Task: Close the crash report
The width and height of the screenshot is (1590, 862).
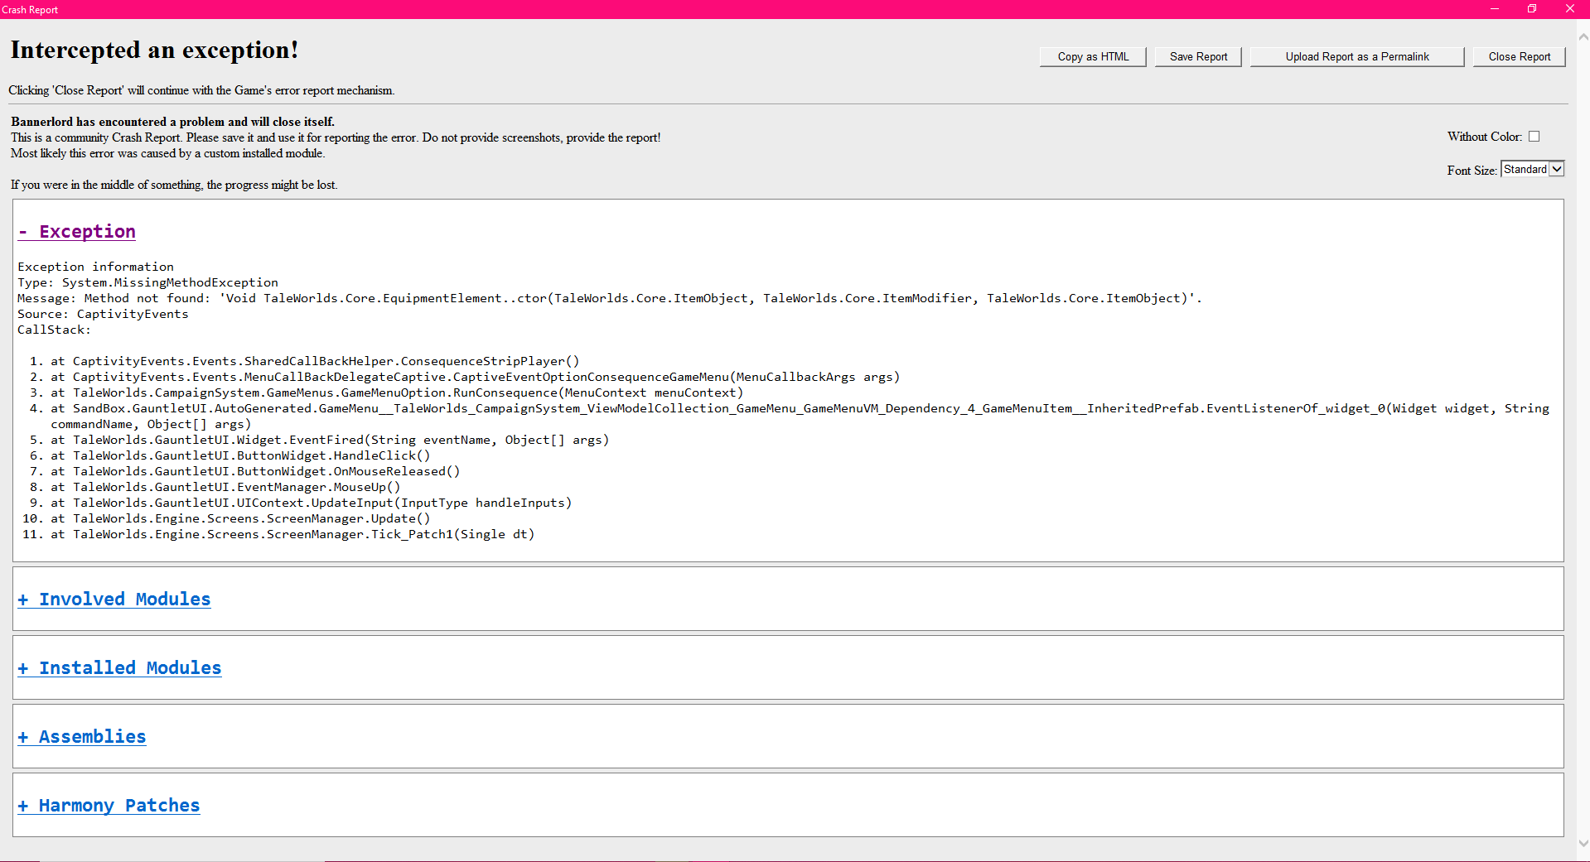Action: [x=1519, y=56]
